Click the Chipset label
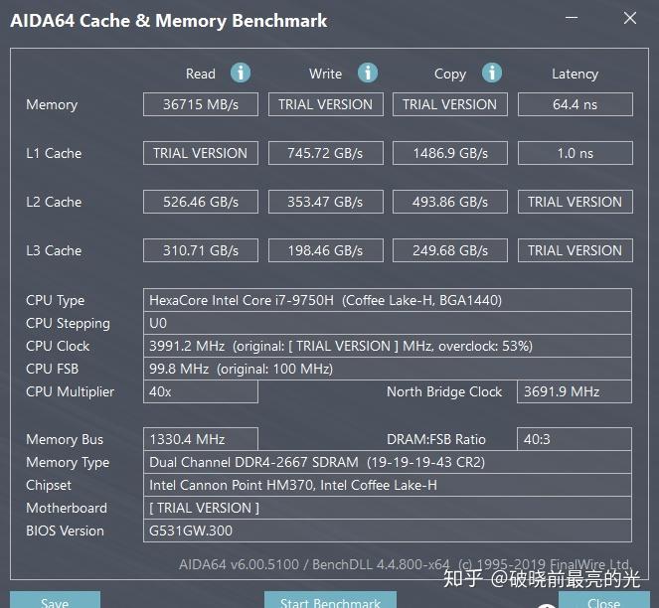This screenshot has width=659, height=608. [x=49, y=486]
